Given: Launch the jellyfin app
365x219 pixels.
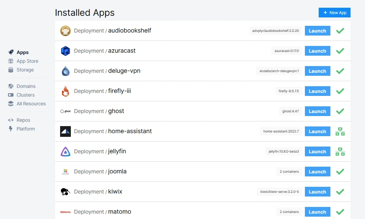Looking at the screenshot, I should coord(318,152).
